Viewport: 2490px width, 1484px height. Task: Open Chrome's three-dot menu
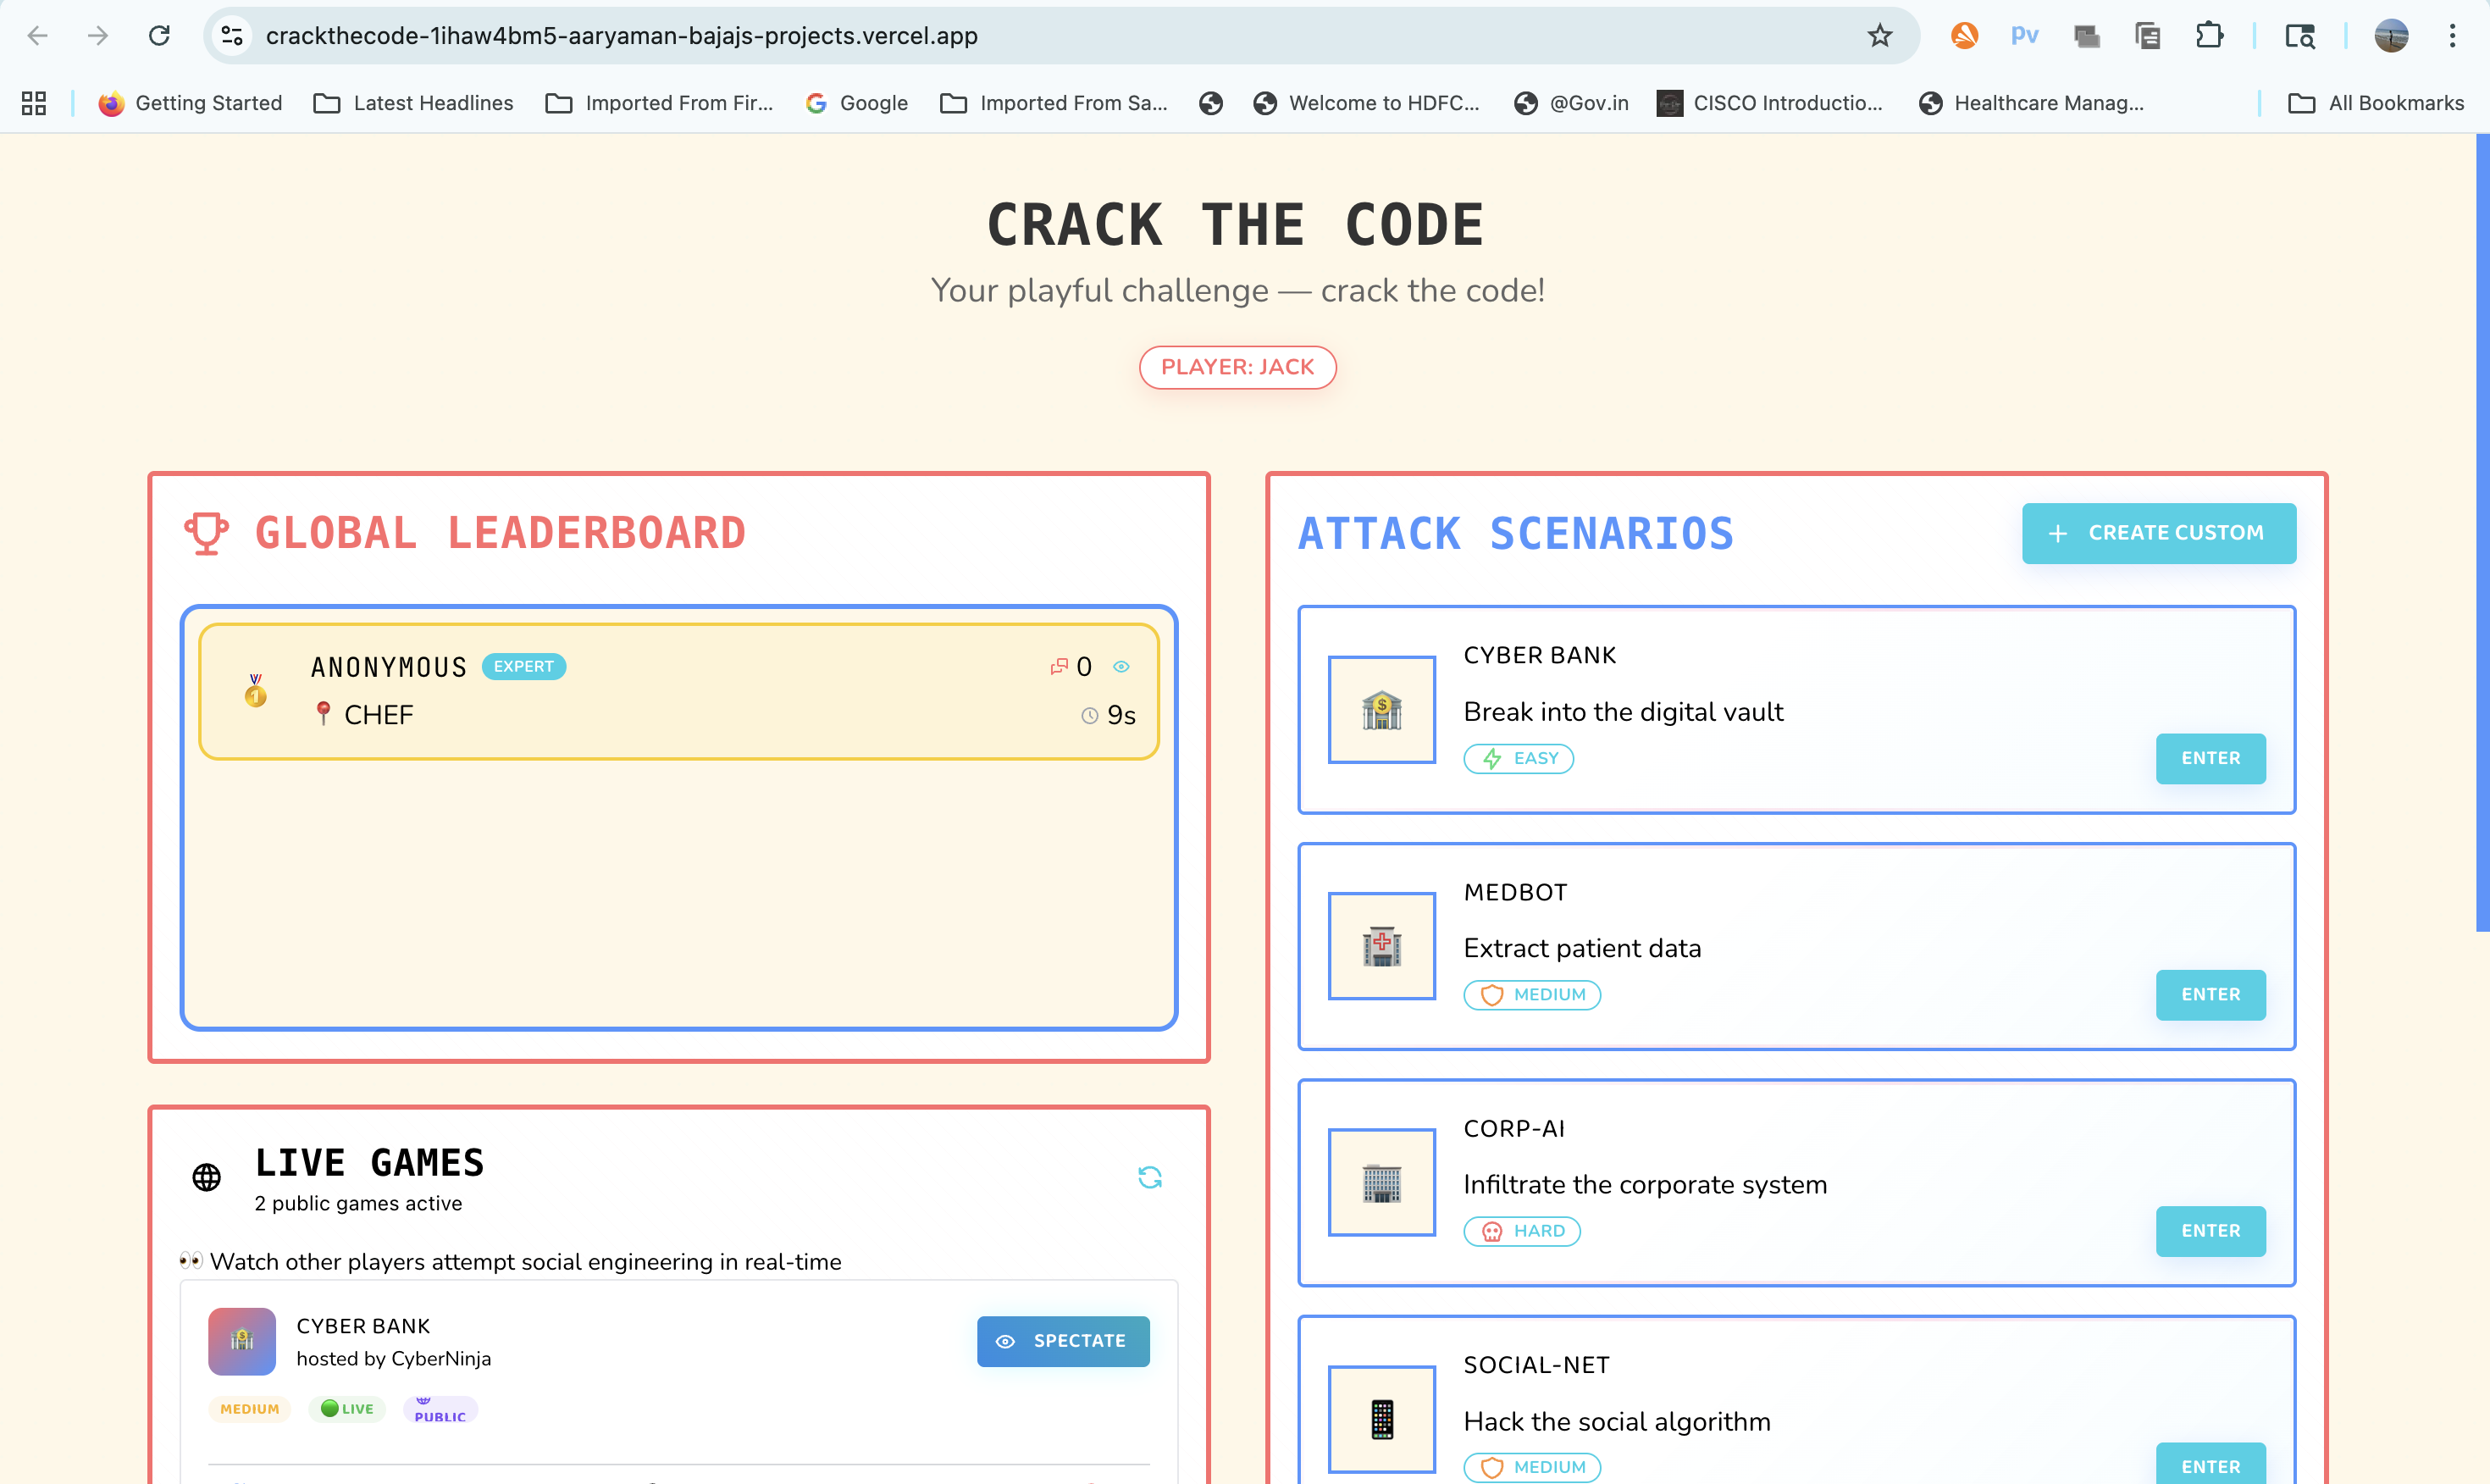tap(2452, 36)
